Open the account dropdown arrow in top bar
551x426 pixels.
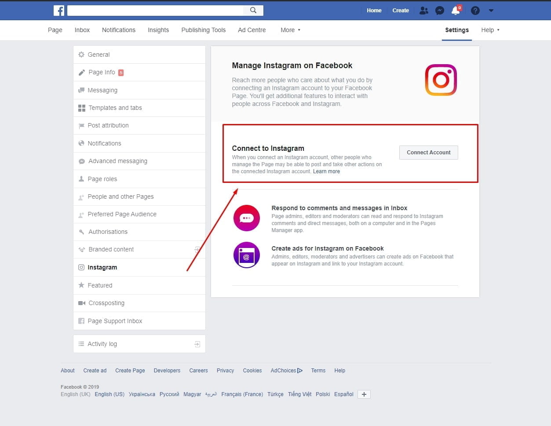(491, 11)
